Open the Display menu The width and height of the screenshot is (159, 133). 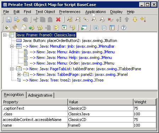(116, 12)
